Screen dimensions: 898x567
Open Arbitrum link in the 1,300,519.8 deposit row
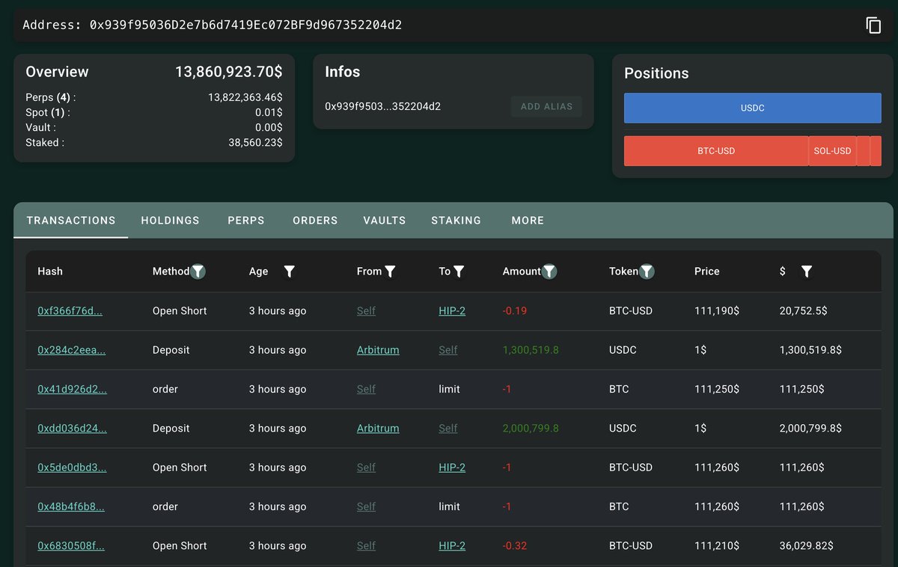click(x=378, y=350)
